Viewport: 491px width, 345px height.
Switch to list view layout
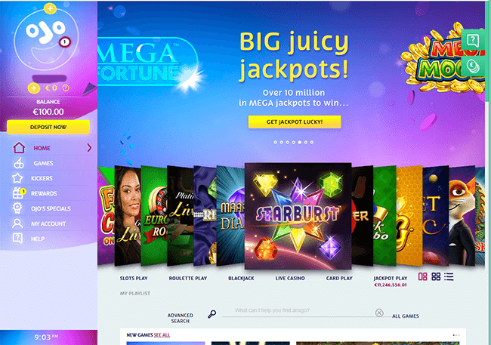coord(449,276)
